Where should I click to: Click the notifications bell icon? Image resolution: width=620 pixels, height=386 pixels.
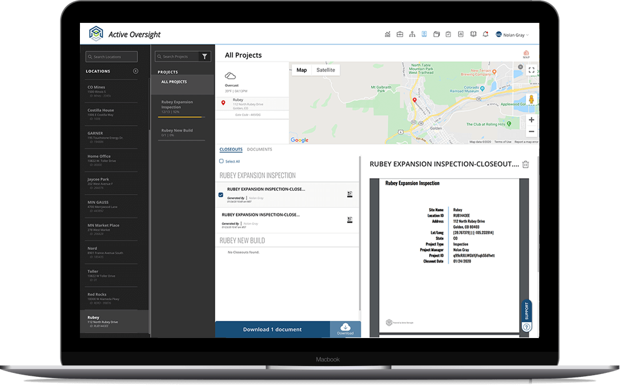point(485,34)
